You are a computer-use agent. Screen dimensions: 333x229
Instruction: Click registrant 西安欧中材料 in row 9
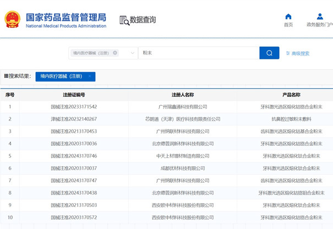[x=183, y=205]
